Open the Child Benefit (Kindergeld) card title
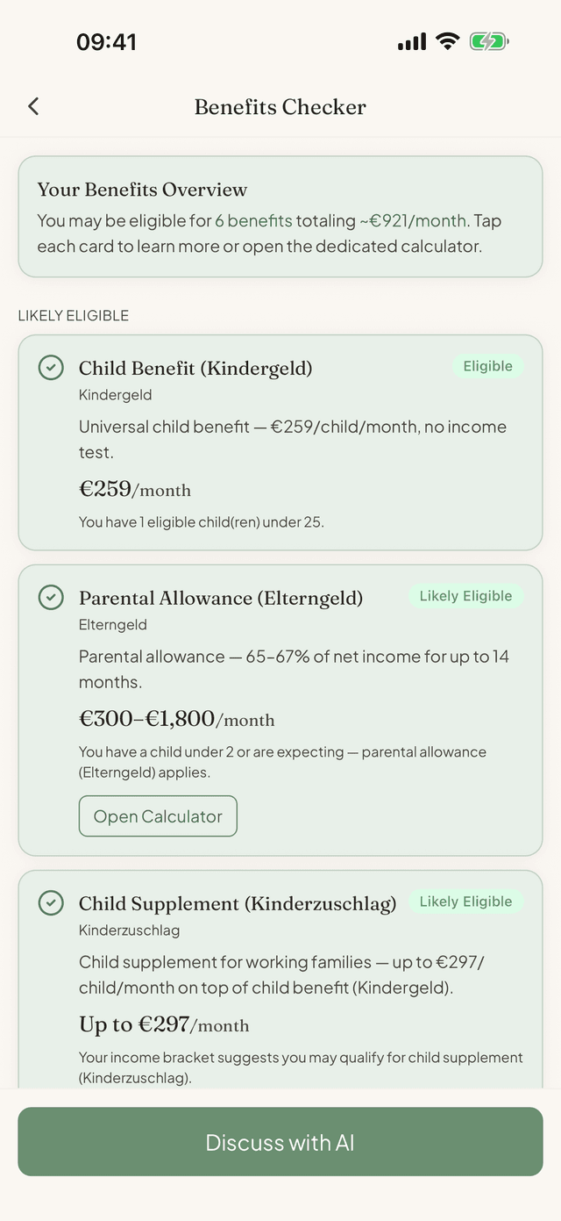This screenshot has height=1221, width=561. (195, 369)
